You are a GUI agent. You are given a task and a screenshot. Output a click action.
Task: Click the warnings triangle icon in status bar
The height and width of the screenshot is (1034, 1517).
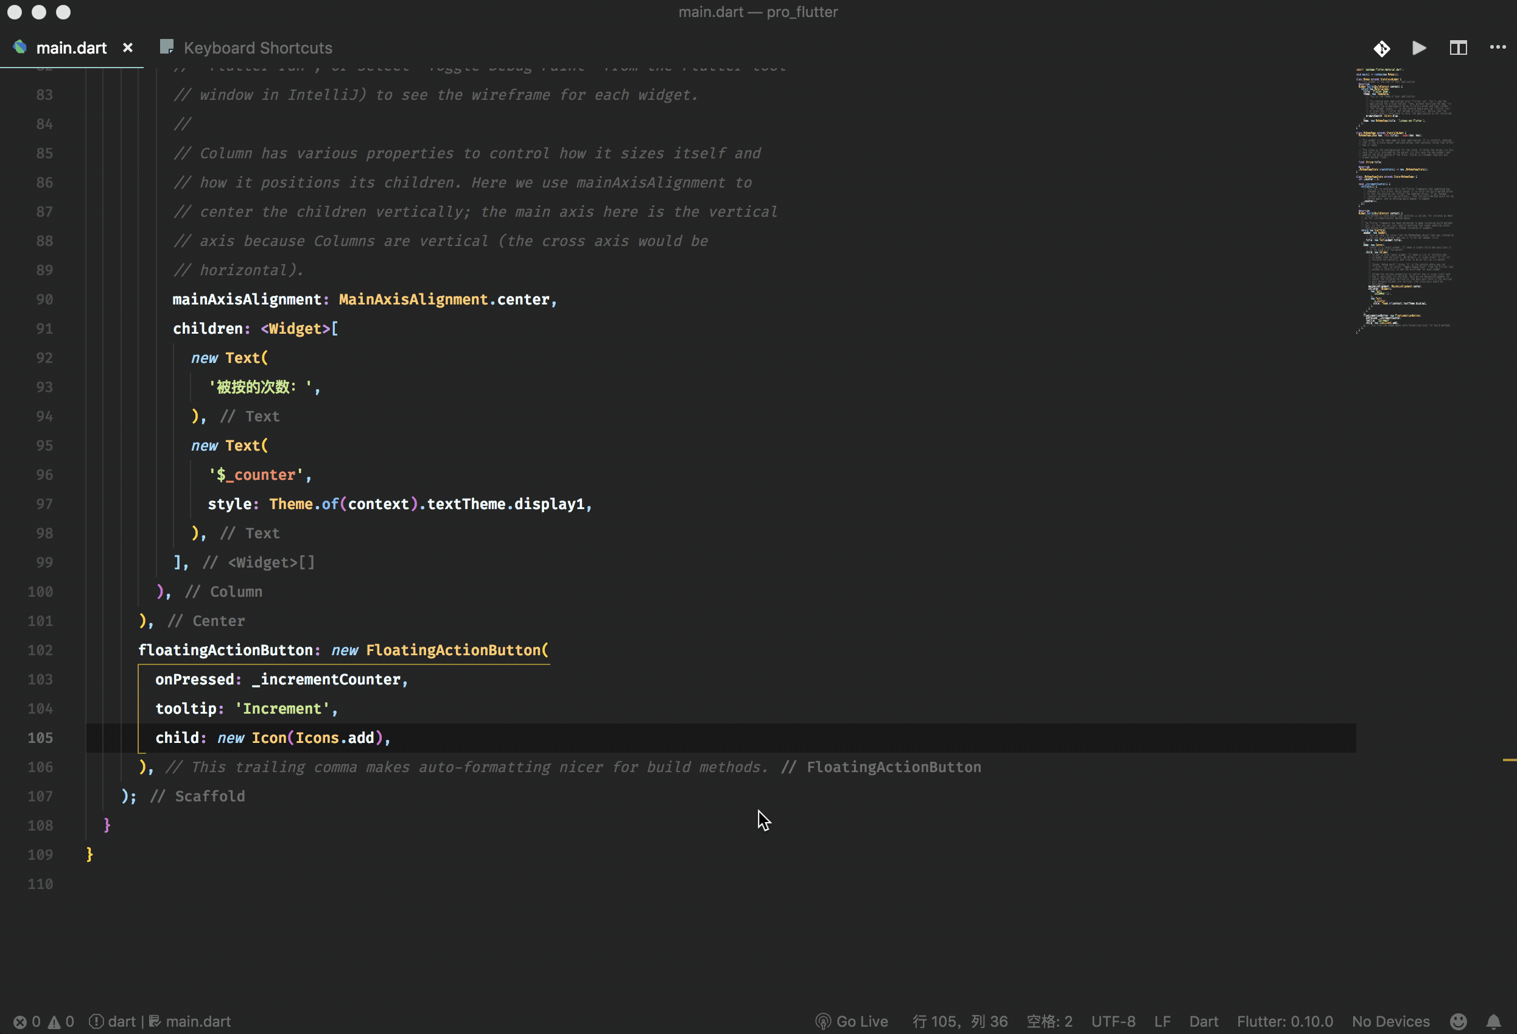pyautogui.click(x=55, y=1022)
